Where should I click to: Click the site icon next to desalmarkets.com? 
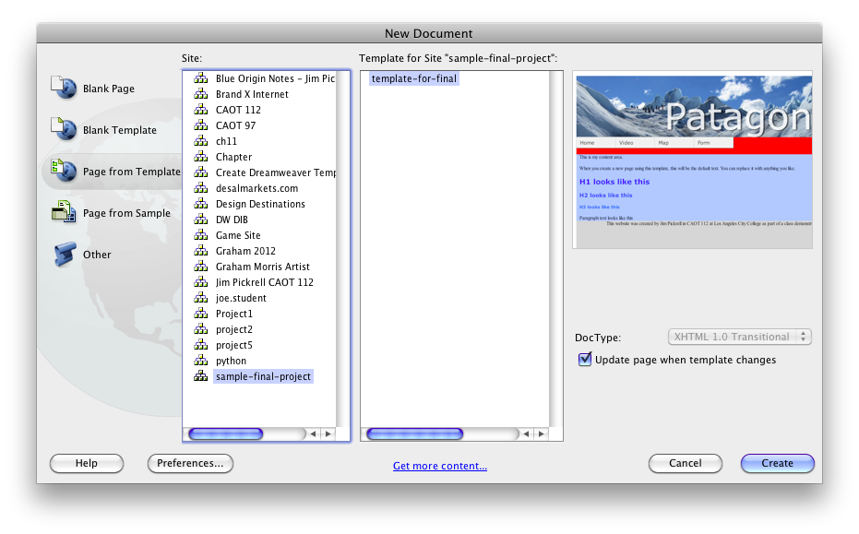(201, 188)
